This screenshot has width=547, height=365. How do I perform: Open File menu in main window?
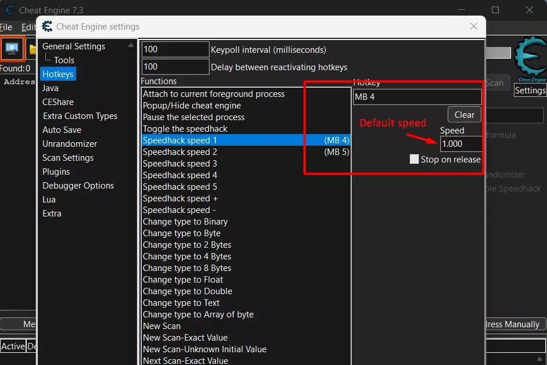[6, 27]
